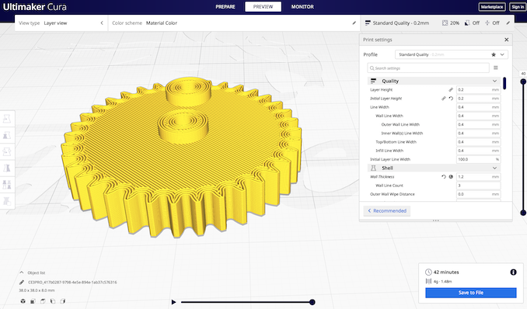The height and width of the screenshot is (309, 527).
Task: Switch to left side view cube icon
Action: pyautogui.click(x=53, y=301)
